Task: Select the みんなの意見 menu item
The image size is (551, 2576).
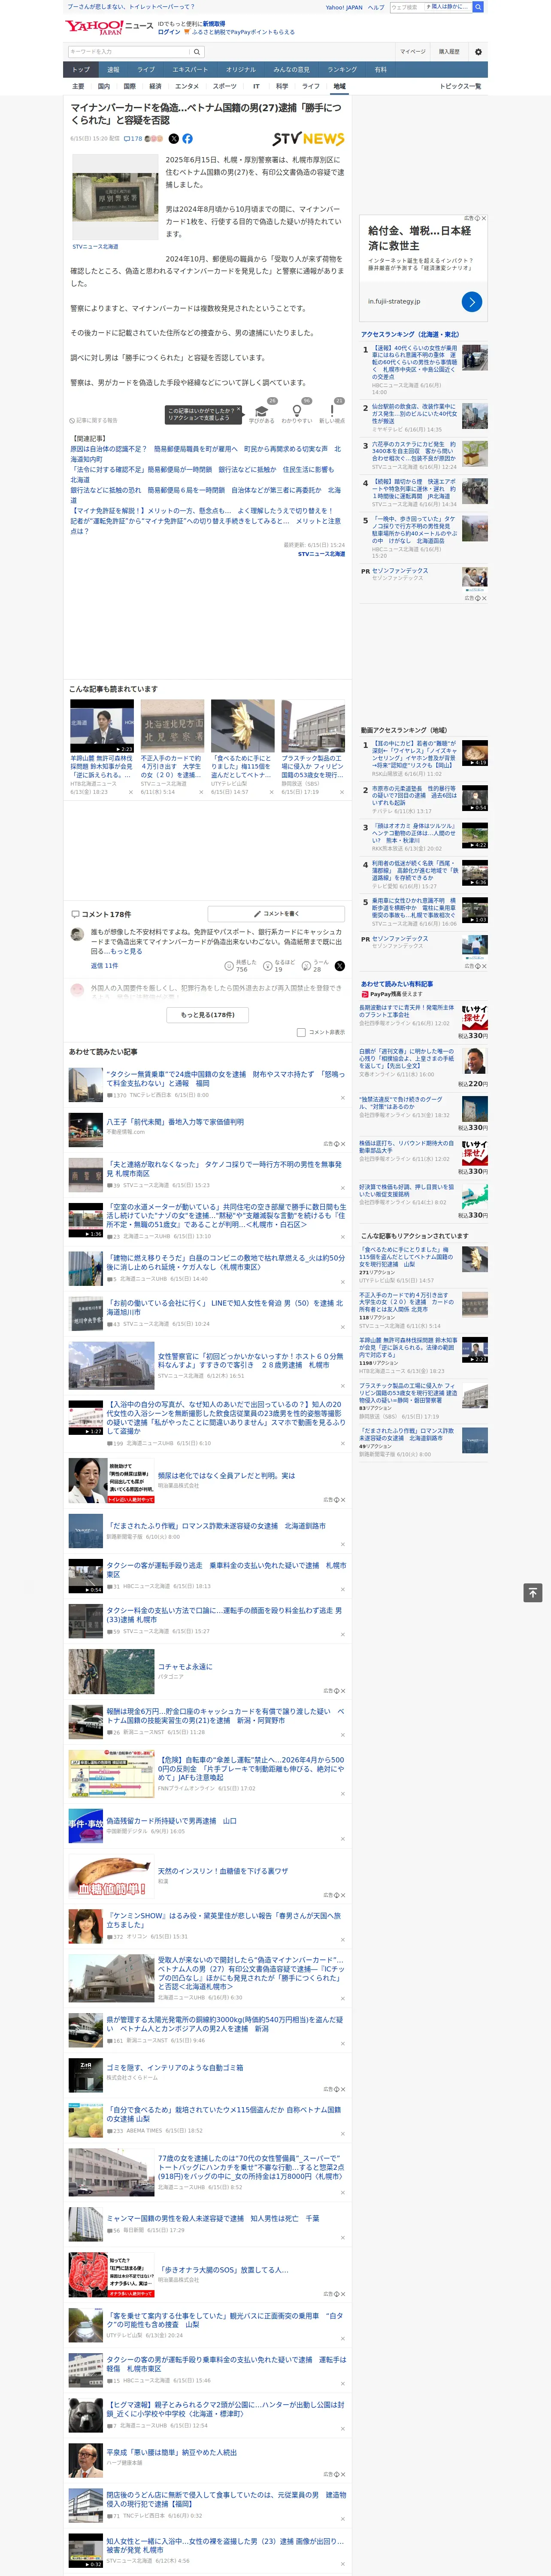Action: 292,69
